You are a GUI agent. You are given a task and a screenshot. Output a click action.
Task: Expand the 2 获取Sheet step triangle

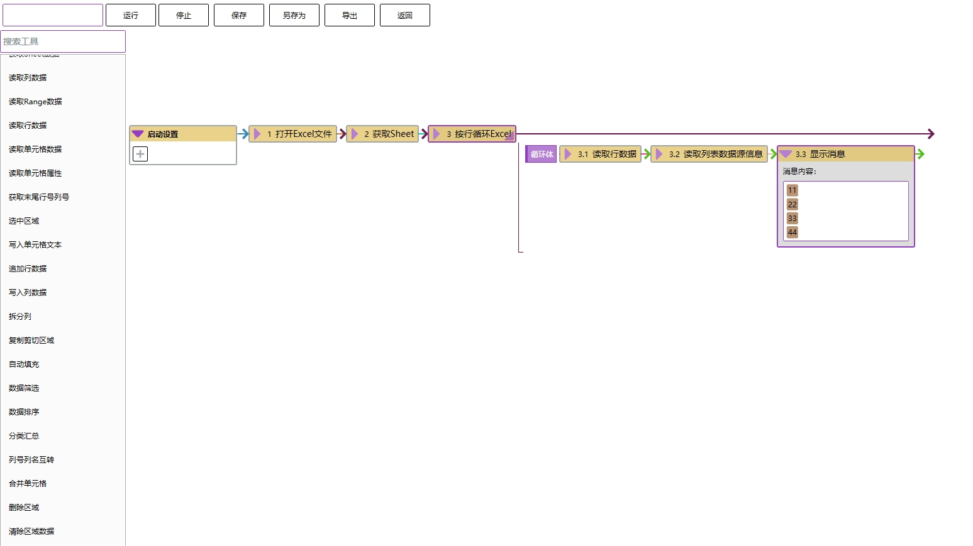tap(355, 134)
